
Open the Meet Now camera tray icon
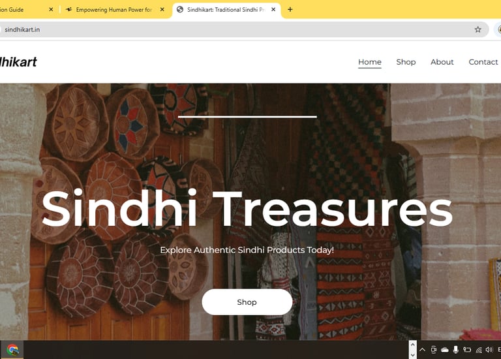coord(434,350)
